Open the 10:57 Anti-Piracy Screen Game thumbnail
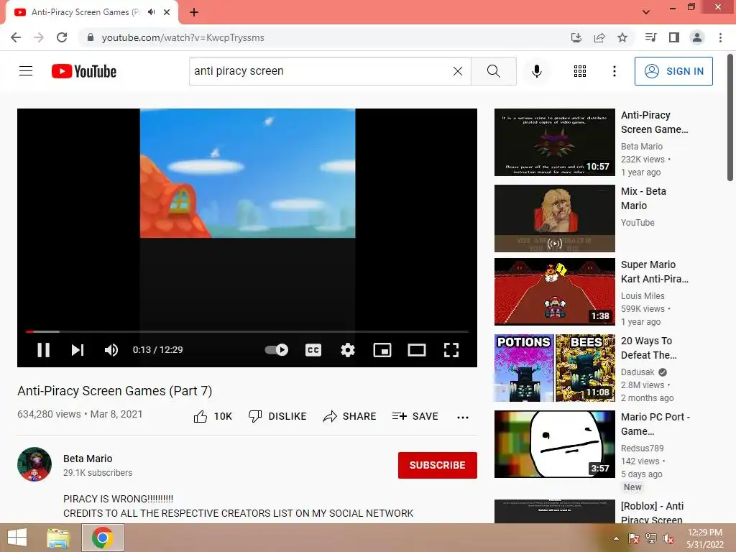Screen dimensions: 736x552 554,142
